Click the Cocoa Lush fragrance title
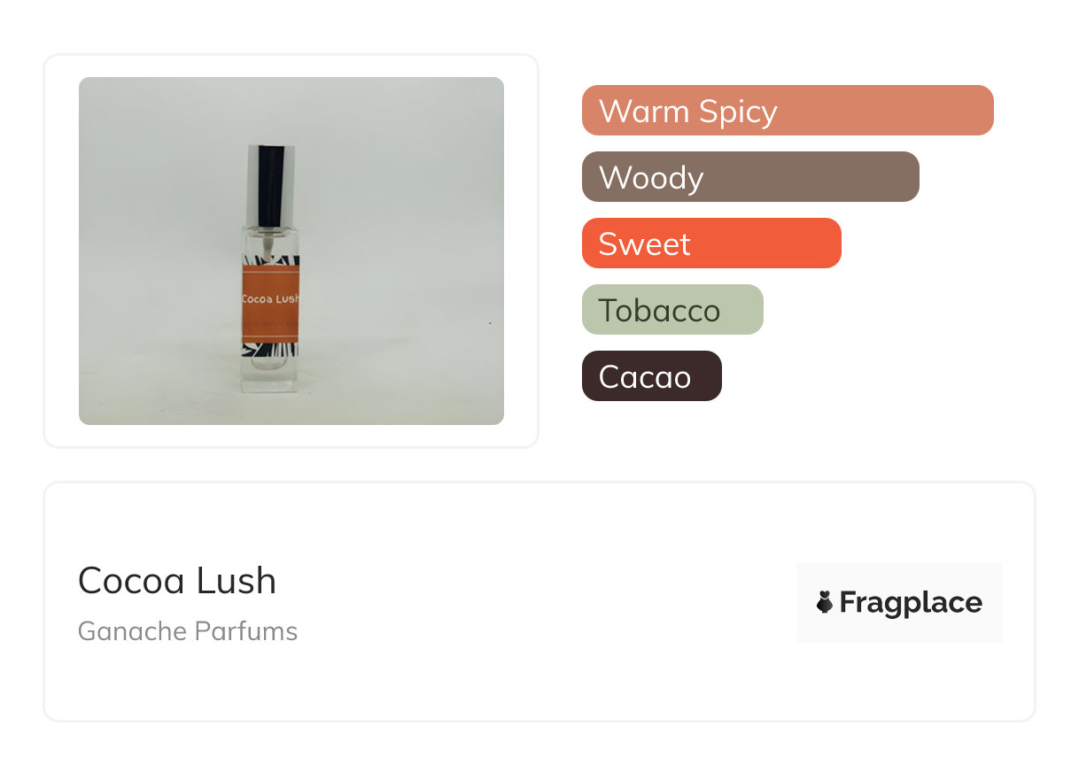The height and width of the screenshot is (765, 1079). point(177,581)
